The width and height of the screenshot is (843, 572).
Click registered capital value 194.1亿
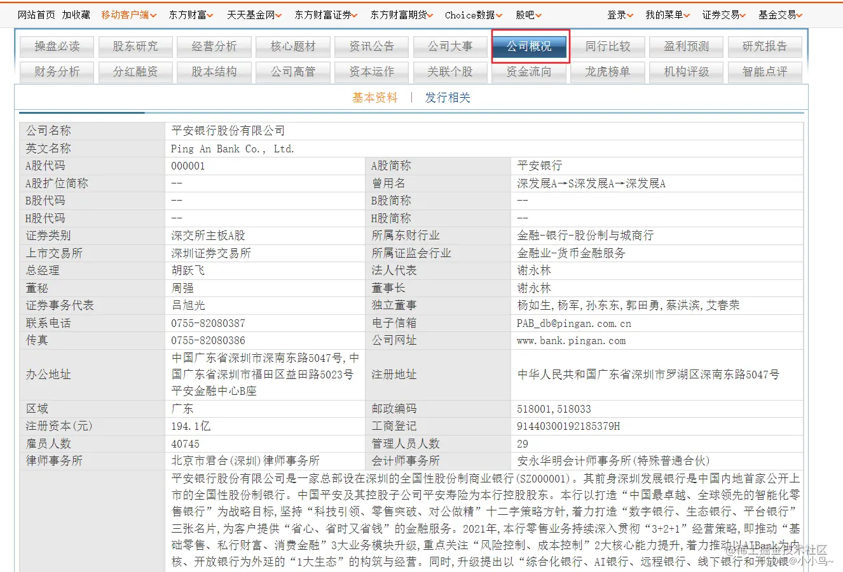point(191,426)
